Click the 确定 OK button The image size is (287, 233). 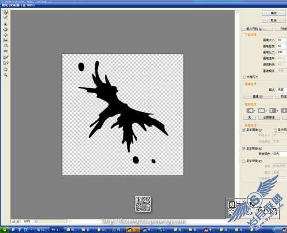click(x=274, y=13)
